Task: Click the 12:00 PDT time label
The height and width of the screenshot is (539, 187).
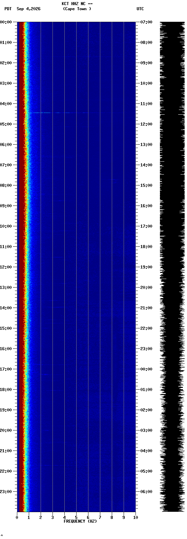Action: click(6, 267)
